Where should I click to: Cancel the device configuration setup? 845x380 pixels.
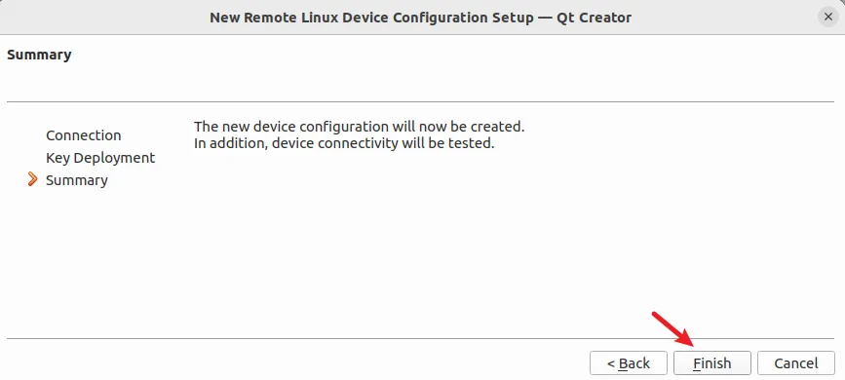[796, 363]
